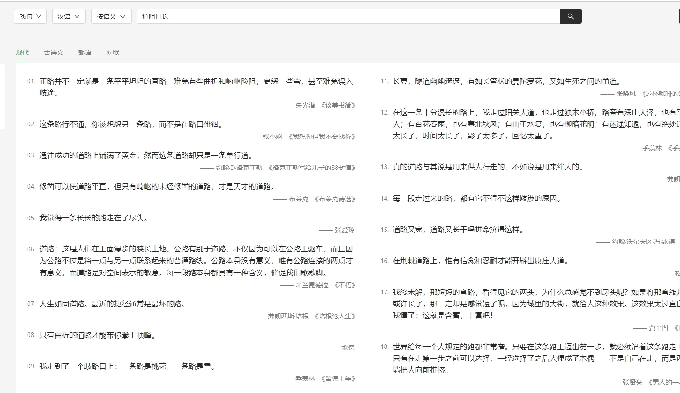Select quote 06 beginning 道路：这是人们
The image size is (680, 393).
tap(196, 261)
